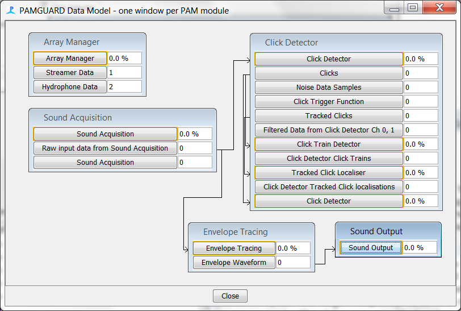The width and height of the screenshot is (461, 311).
Task: Open the Envelope Waveform button
Action: click(234, 262)
